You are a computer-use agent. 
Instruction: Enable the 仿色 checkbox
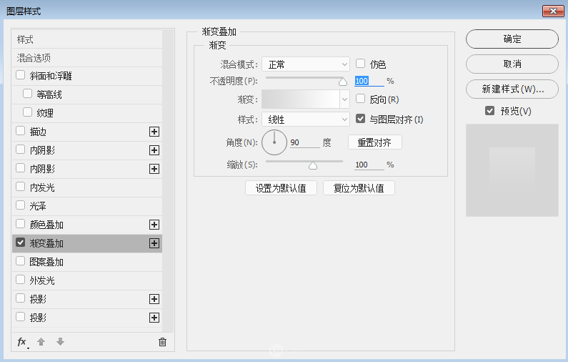[x=361, y=64]
